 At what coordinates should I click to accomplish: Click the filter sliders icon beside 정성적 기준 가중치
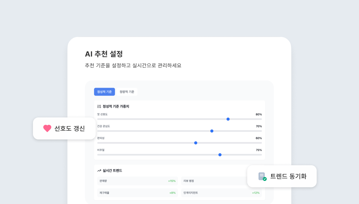pyautogui.click(x=99, y=106)
